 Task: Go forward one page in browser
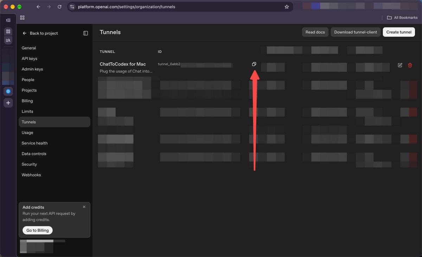click(49, 7)
